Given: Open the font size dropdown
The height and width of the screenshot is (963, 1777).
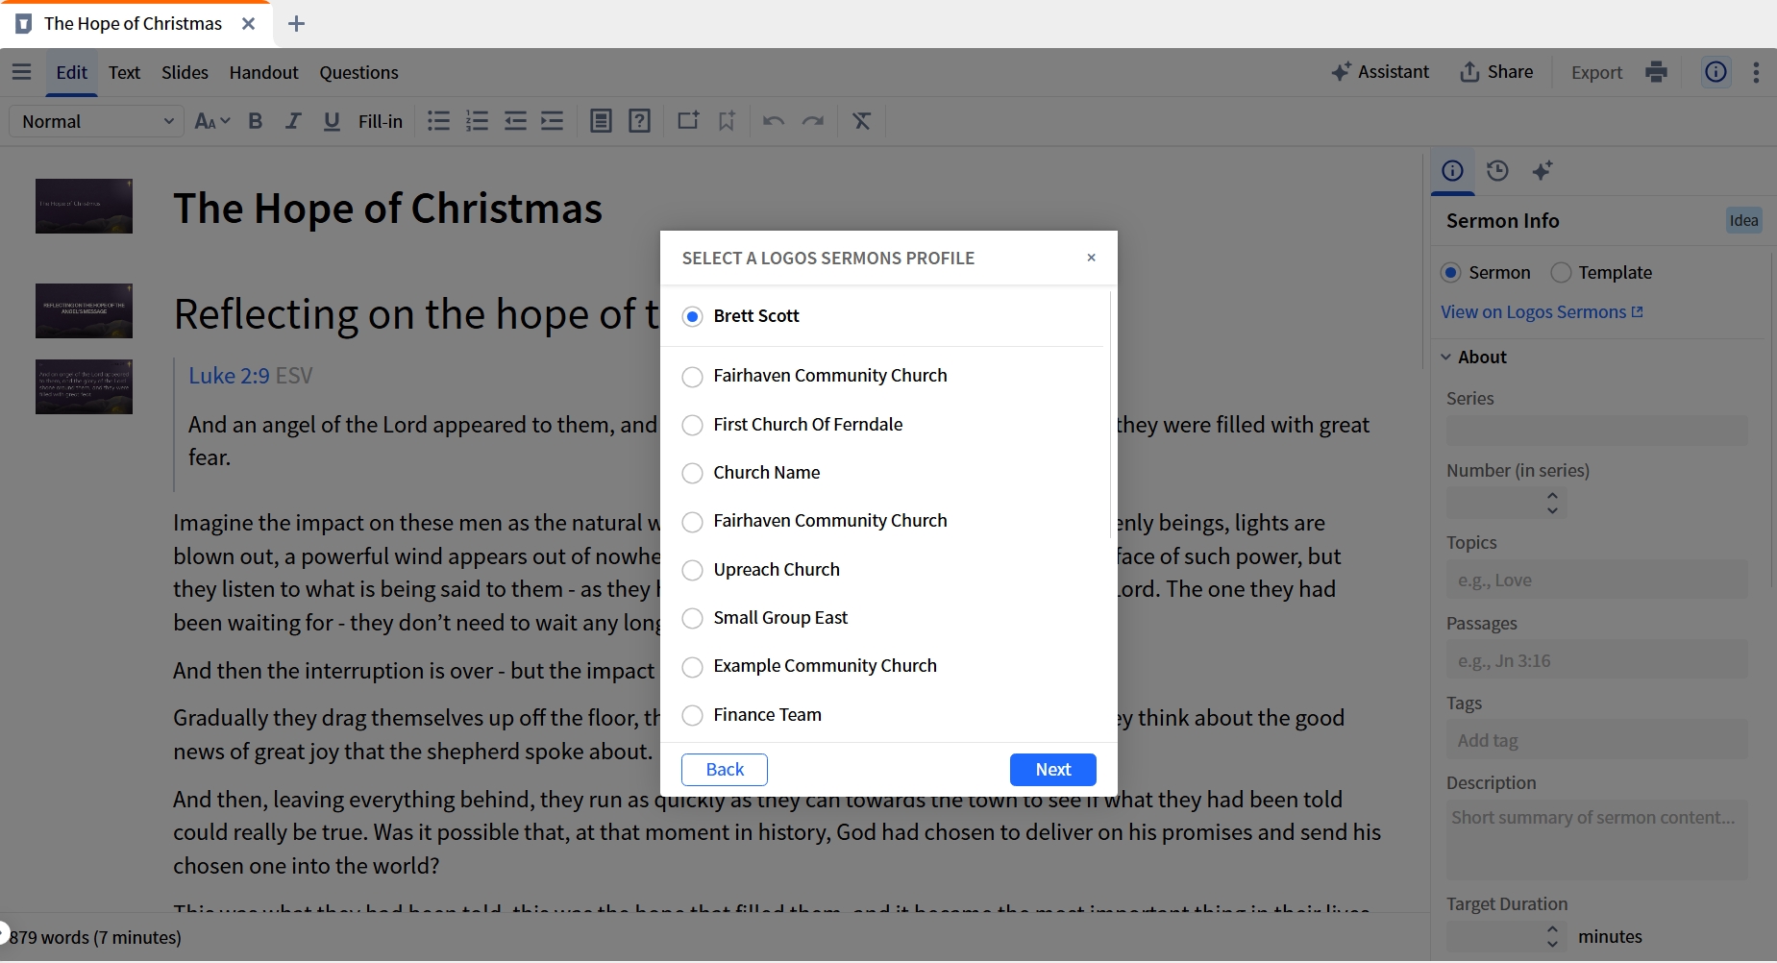Looking at the screenshot, I should click(x=212, y=121).
